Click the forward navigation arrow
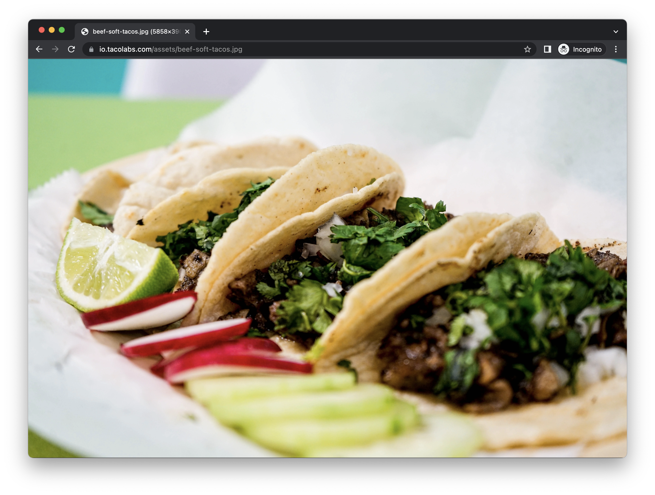This screenshot has height=495, width=655. point(55,49)
